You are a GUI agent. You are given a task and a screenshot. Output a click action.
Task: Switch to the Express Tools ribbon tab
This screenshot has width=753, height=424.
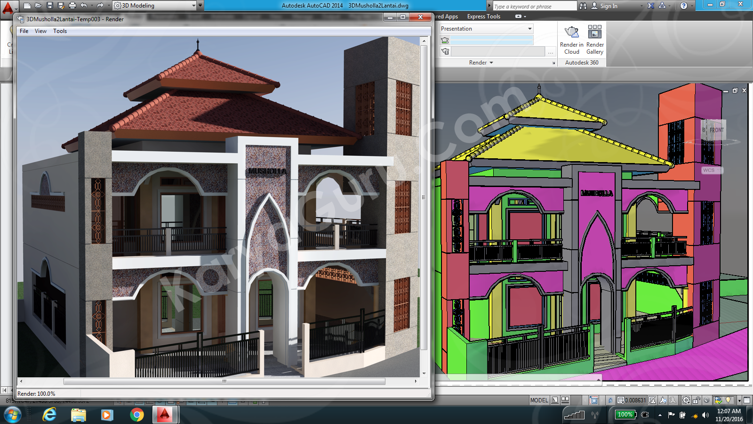pyautogui.click(x=483, y=16)
